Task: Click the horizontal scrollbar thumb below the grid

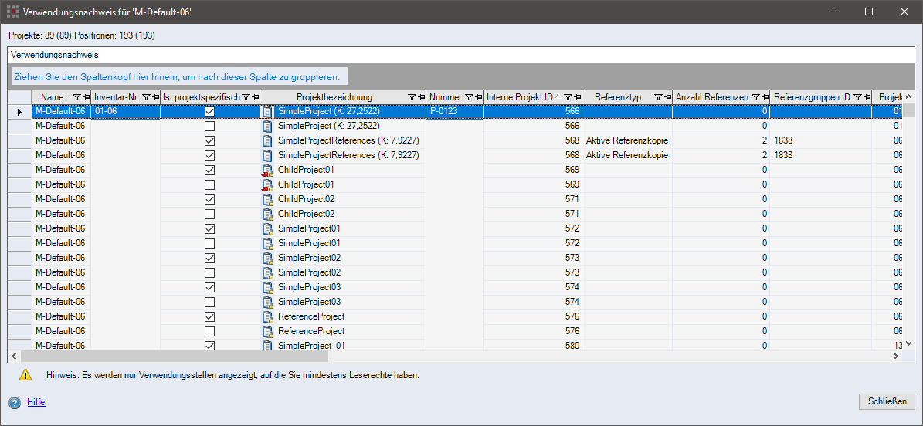Action: [175, 356]
